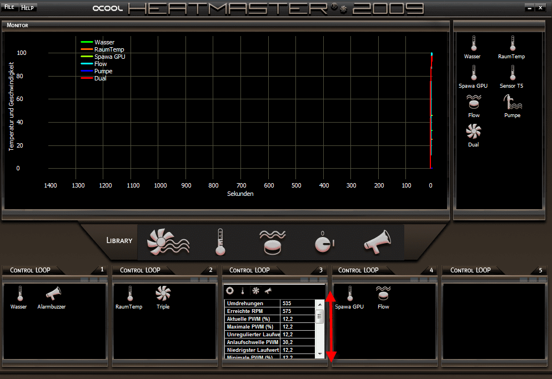Pick the rotary knob icon in the Library

click(x=324, y=242)
